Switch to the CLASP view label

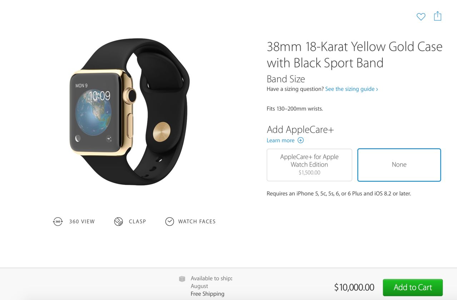coord(138,222)
